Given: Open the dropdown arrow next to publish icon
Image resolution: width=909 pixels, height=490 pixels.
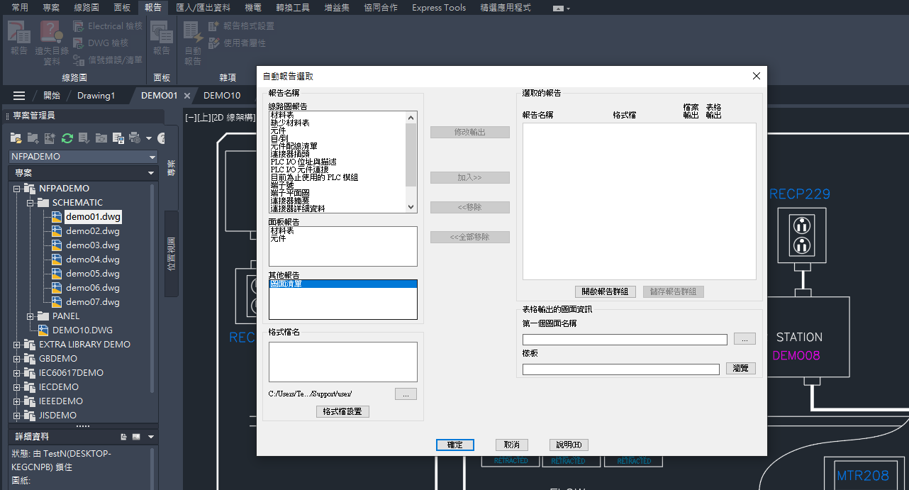Looking at the screenshot, I should [148, 138].
